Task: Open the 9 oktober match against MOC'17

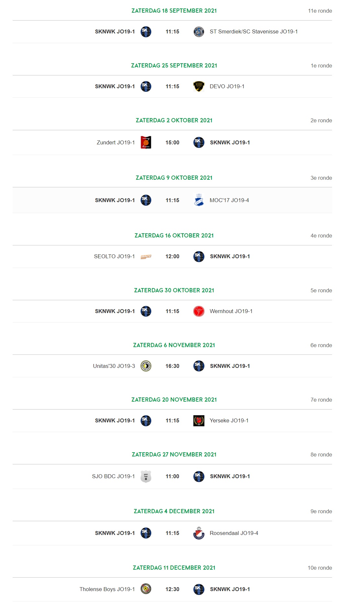Action: point(172,200)
